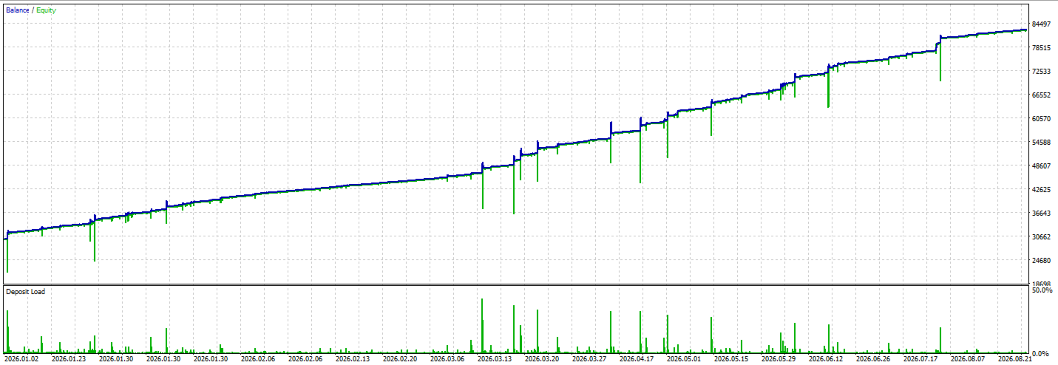The height and width of the screenshot is (365, 1058).
Task: Click the 2026.02.13 date label
Action: [x=353, y=359]
